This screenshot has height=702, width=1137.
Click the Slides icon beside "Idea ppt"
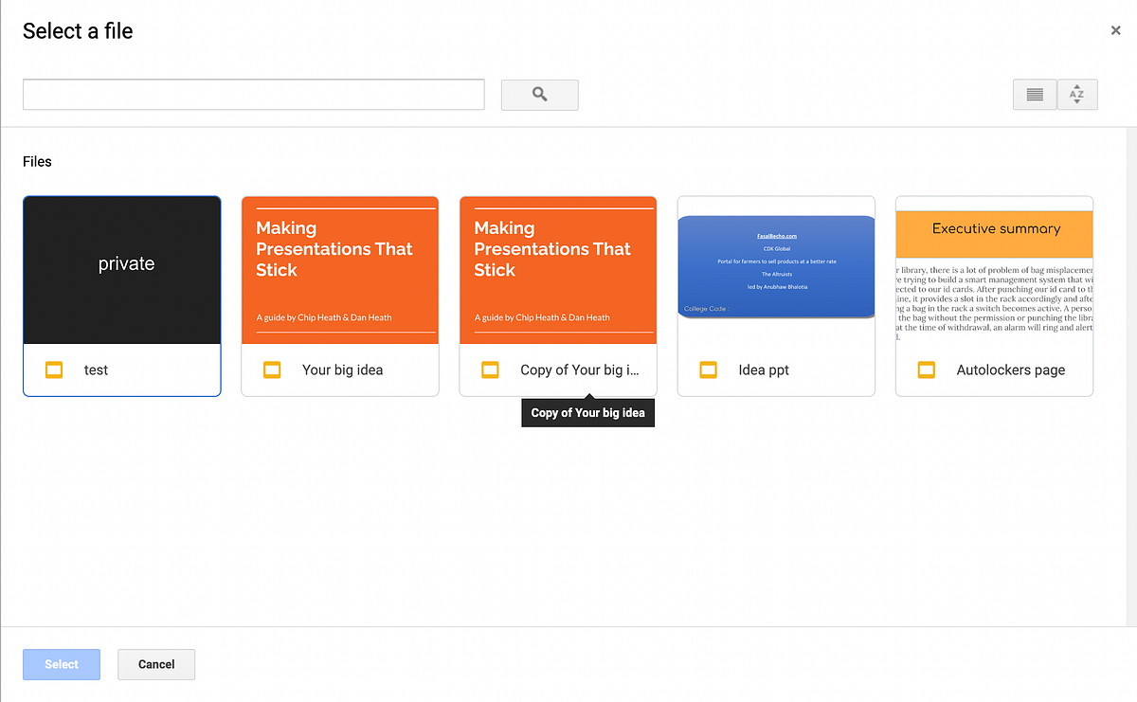coord(708,370)
